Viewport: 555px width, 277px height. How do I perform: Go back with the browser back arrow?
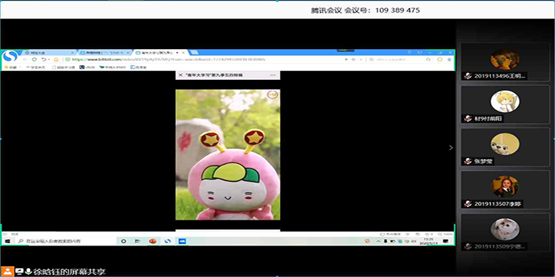(25, 59)
